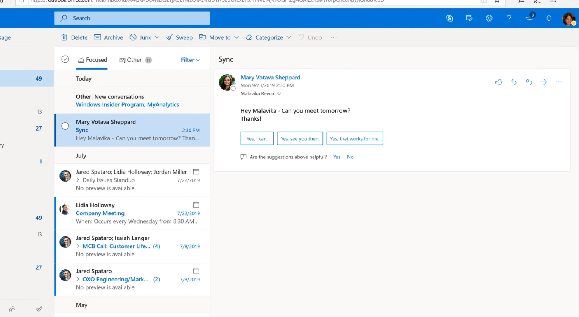Reply all to the Sync message
Image resolution: width=579 pixels, height=317 pixels.
[529, 82]
